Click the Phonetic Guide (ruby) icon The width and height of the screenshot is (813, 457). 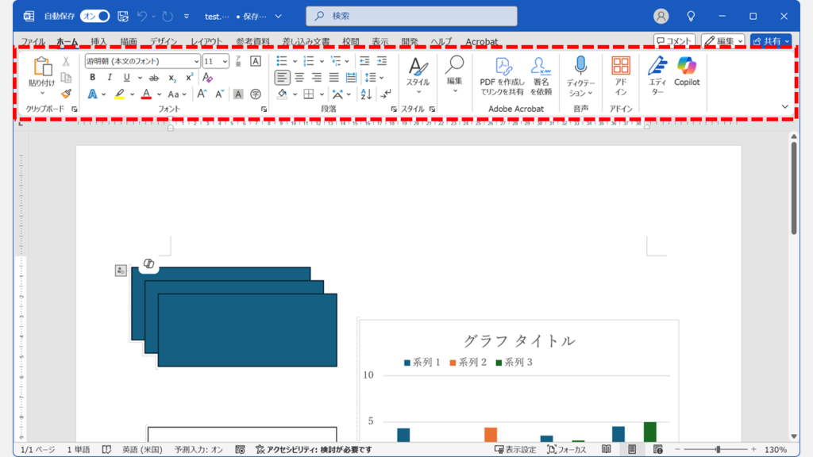tap(238, 61)
